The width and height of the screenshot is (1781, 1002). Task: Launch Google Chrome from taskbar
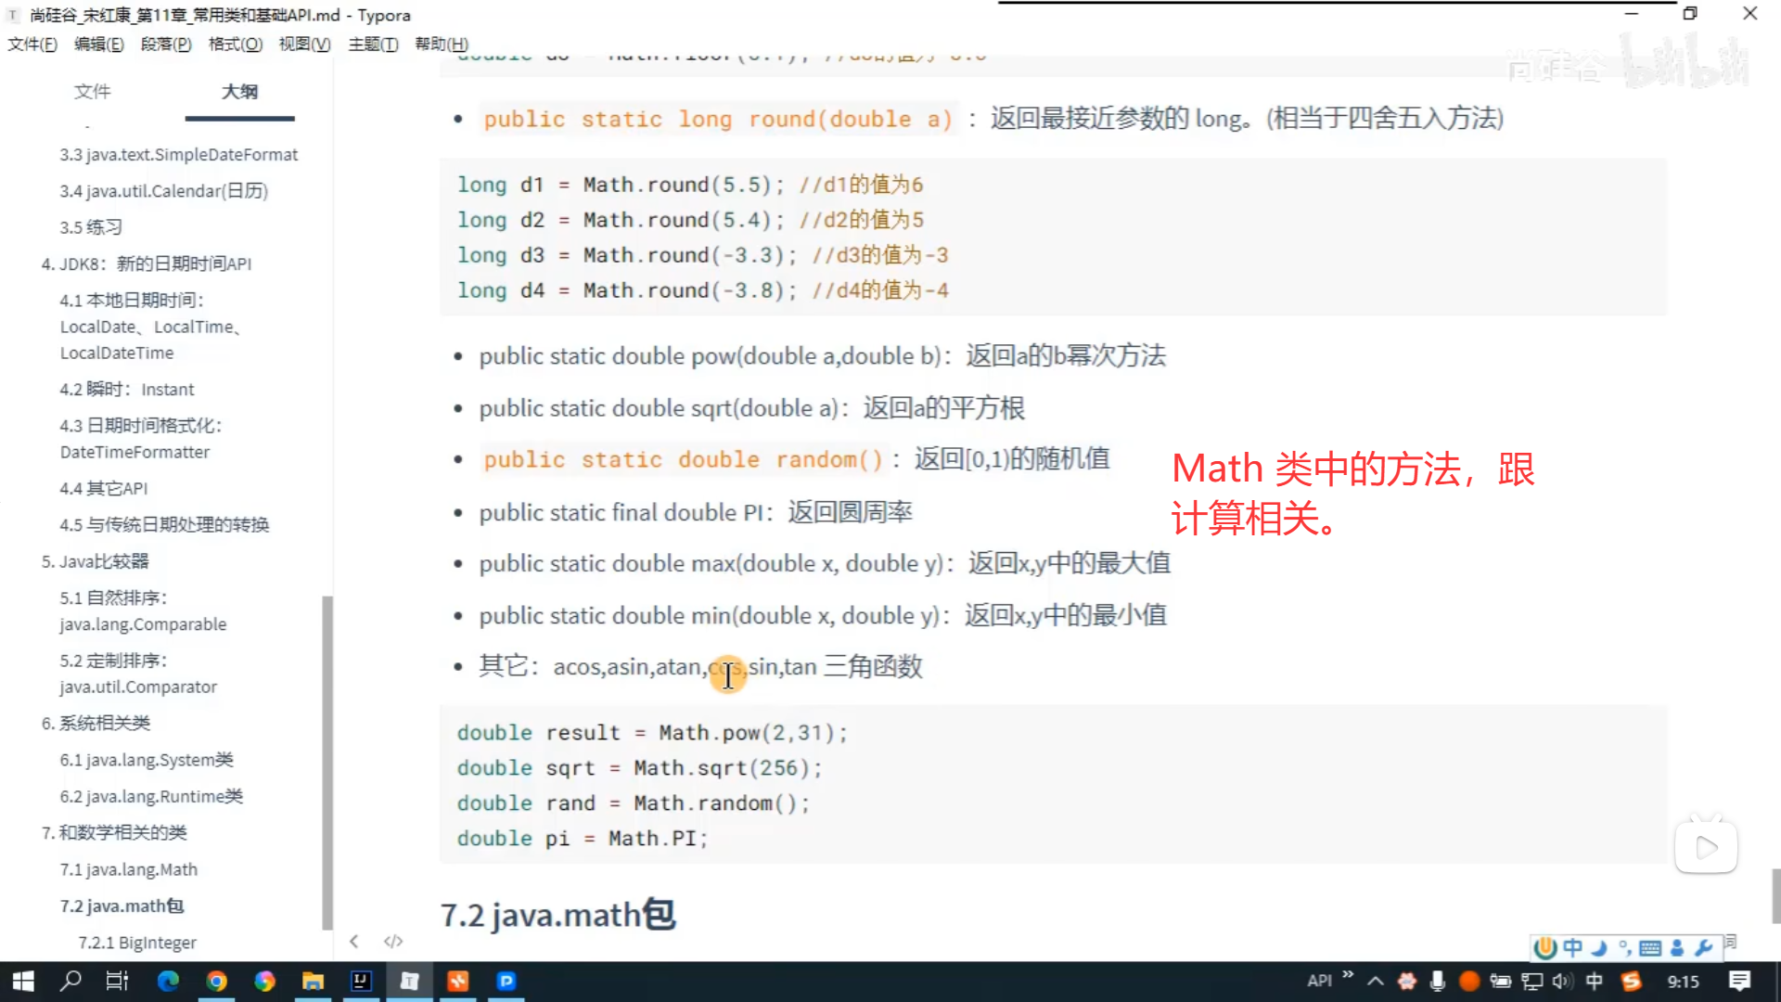216,981
